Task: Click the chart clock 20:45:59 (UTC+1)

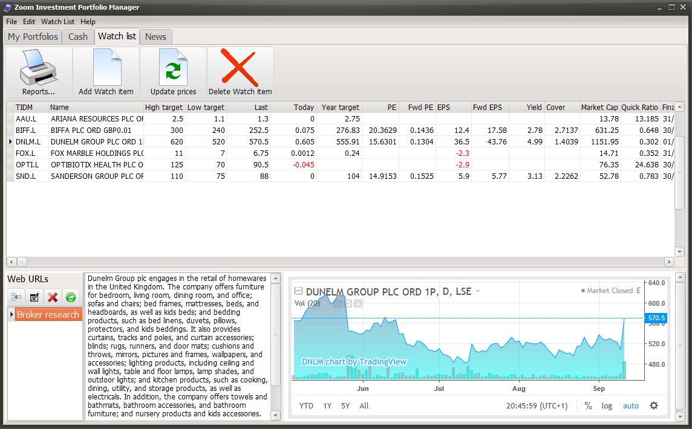Action: [x=537, y=405]
